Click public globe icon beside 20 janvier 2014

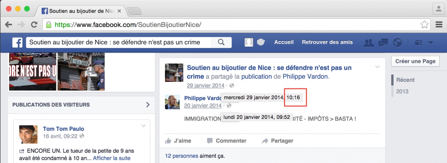point(229,106)
